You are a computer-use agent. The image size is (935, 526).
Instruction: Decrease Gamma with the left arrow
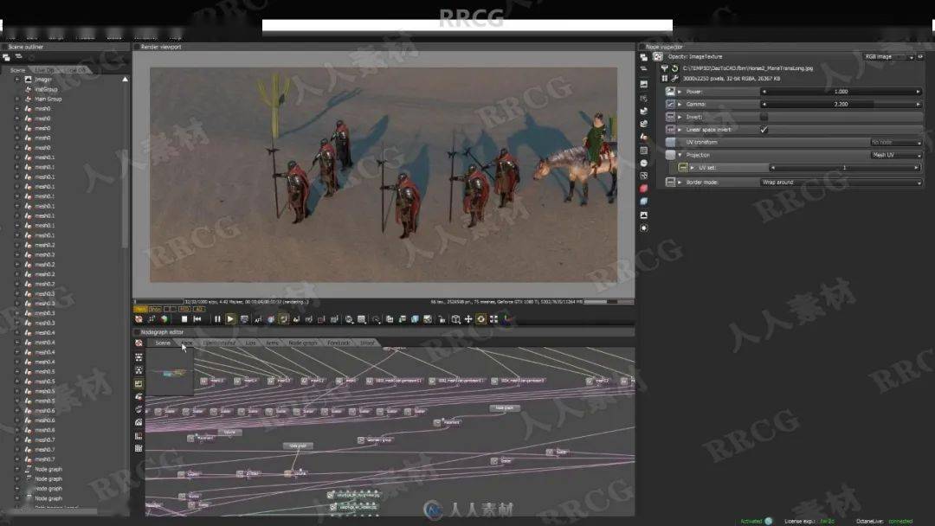[764, 104]
